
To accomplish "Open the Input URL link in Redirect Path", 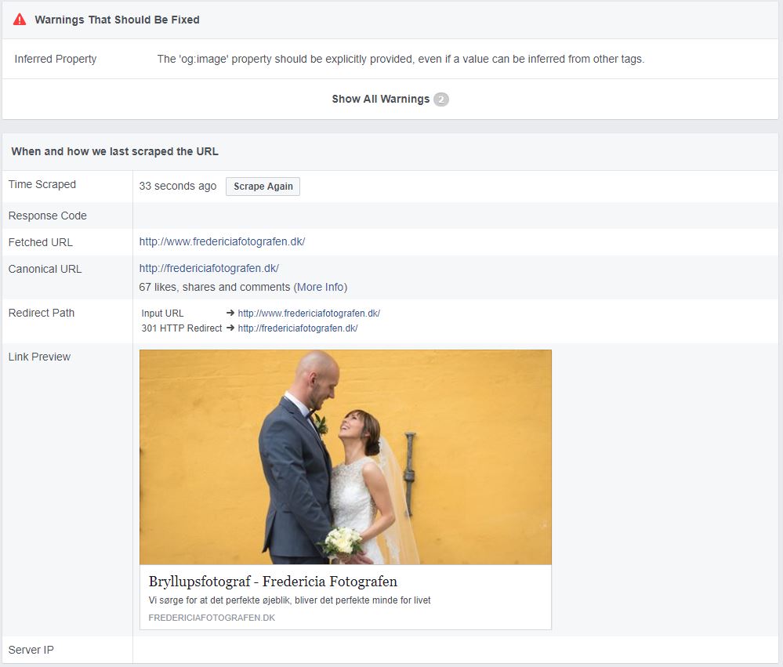I will tap(309, 313).
